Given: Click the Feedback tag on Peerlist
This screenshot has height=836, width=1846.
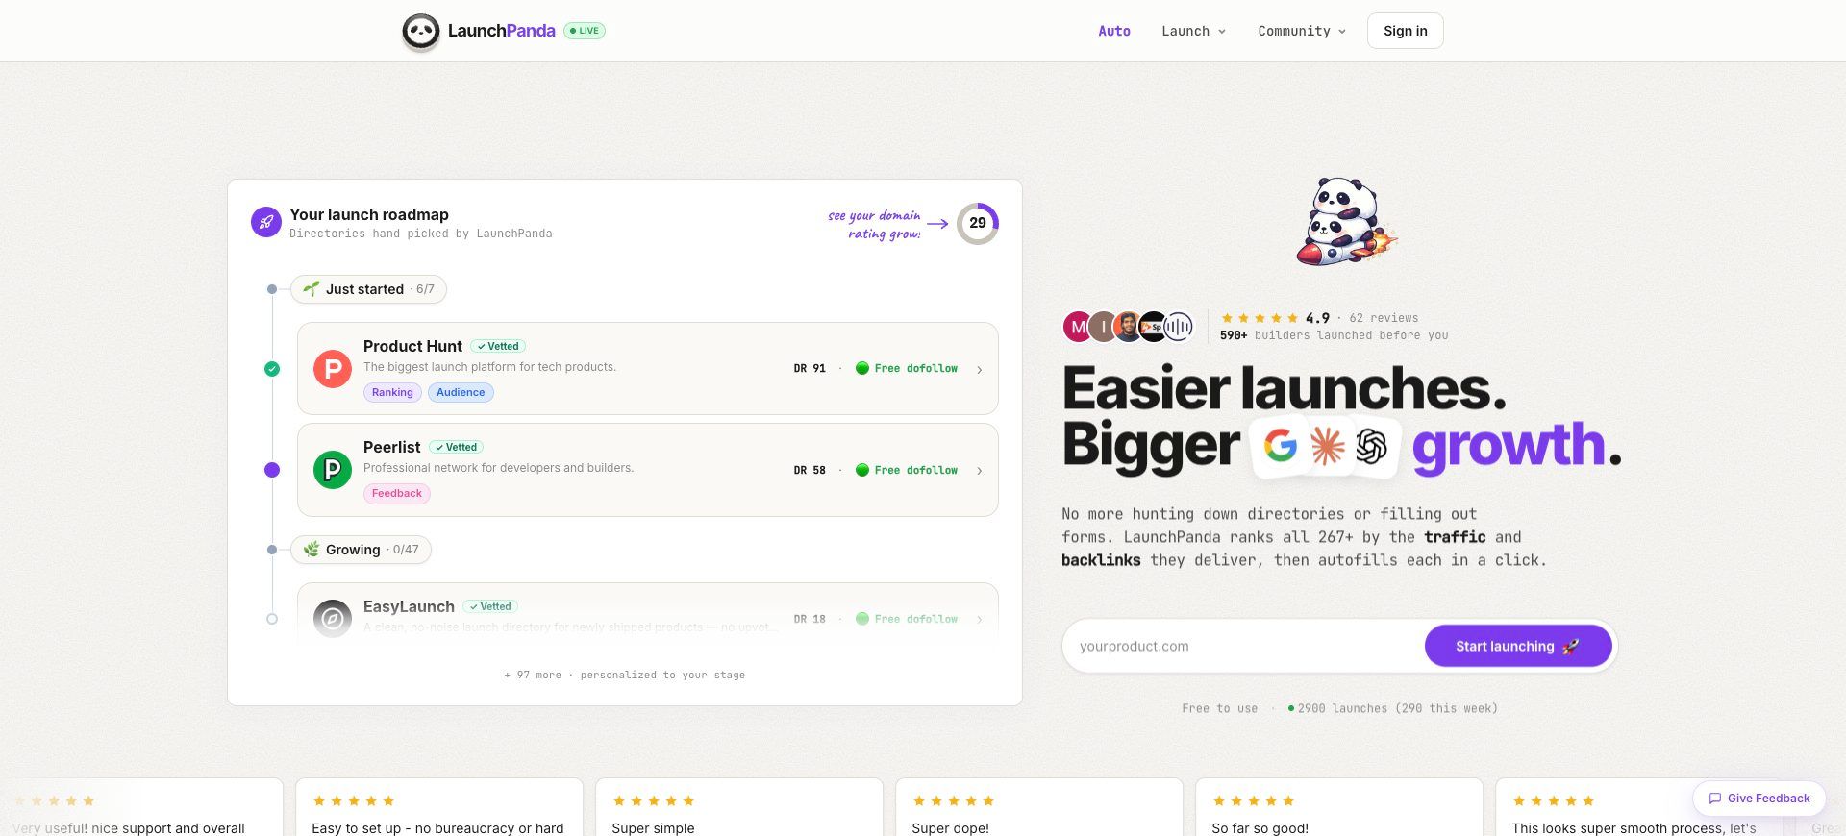Looking at the screenshot, I should click(397, 493).
